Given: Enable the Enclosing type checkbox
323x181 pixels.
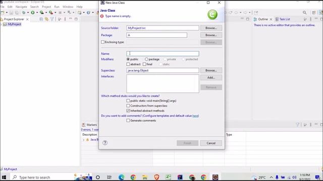Looking at the screenshot, I should 102,42.
